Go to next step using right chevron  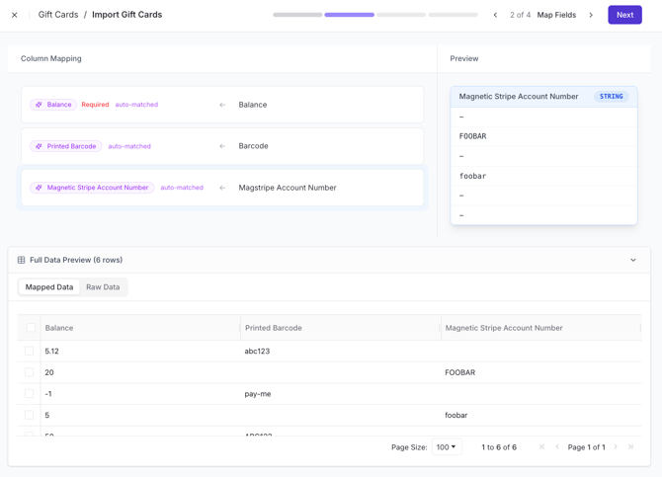[591, 15]
